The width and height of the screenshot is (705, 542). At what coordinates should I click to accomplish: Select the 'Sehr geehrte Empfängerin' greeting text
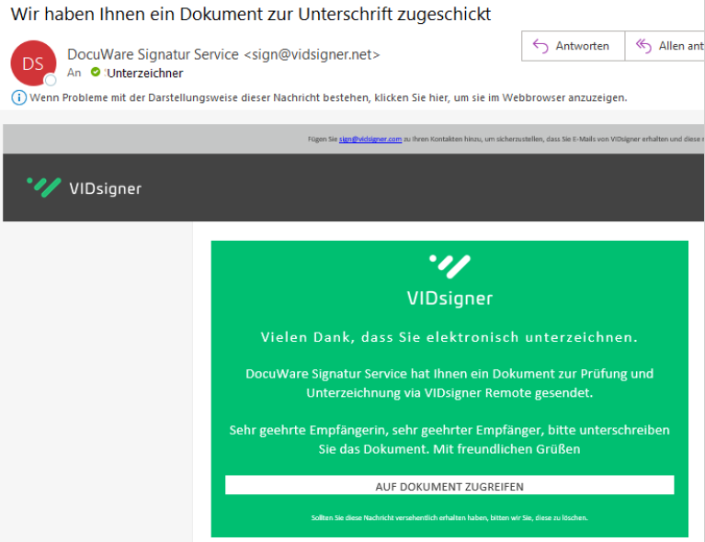[x=449, y=439]
